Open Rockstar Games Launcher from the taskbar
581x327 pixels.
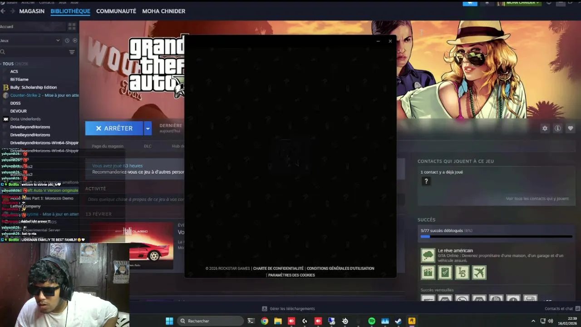click(412, 321)
